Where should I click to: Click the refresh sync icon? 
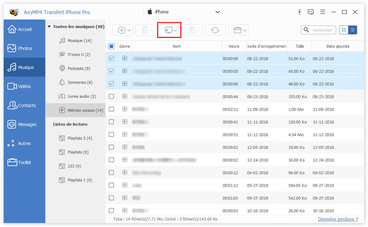pyautogui.click(x=215, y=30)
